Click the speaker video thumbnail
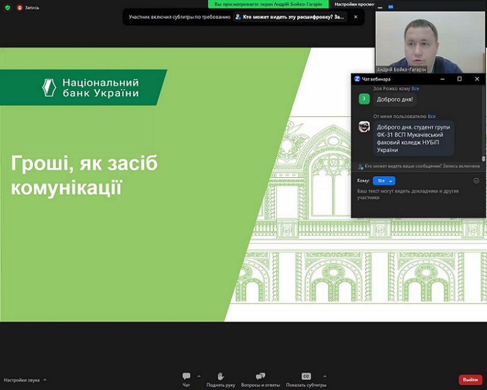Screen dimensions: 487x390 point(430,42)
